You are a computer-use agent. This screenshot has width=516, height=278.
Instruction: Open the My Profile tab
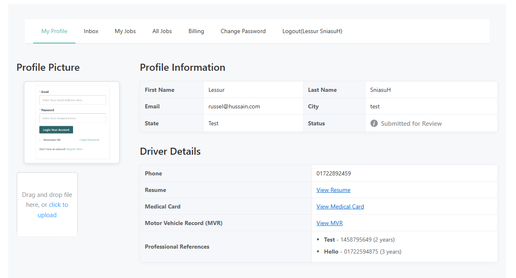pos(54,31)
